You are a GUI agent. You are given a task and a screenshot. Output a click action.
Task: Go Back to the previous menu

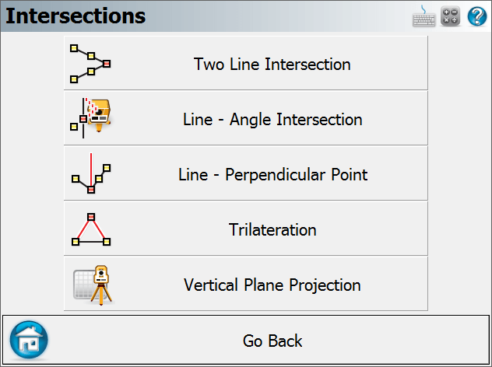[x=246, y=340]
